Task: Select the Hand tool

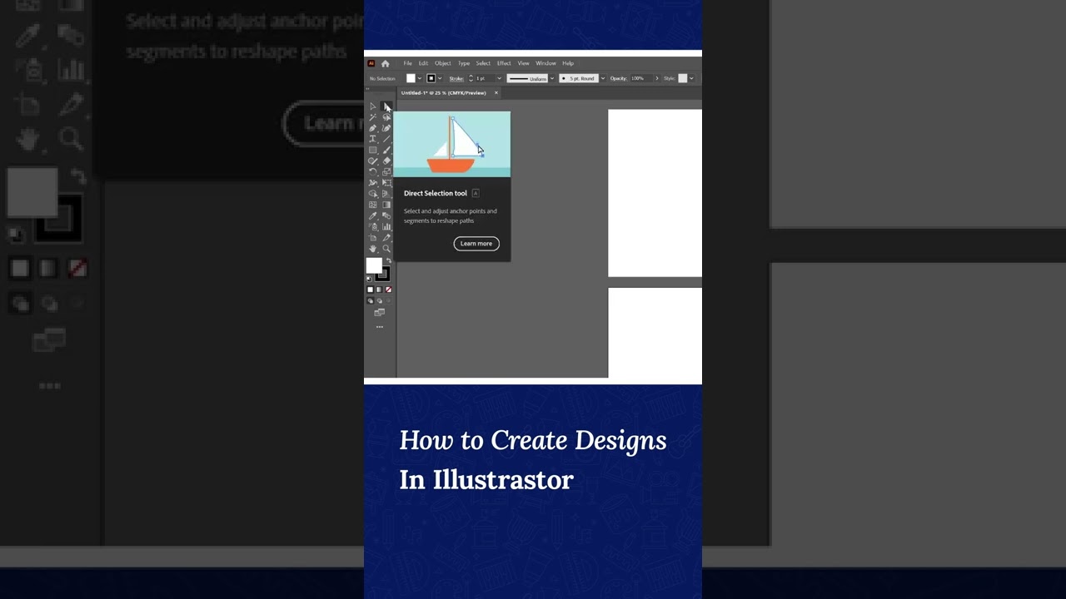Action: click(x=373, y=249)
